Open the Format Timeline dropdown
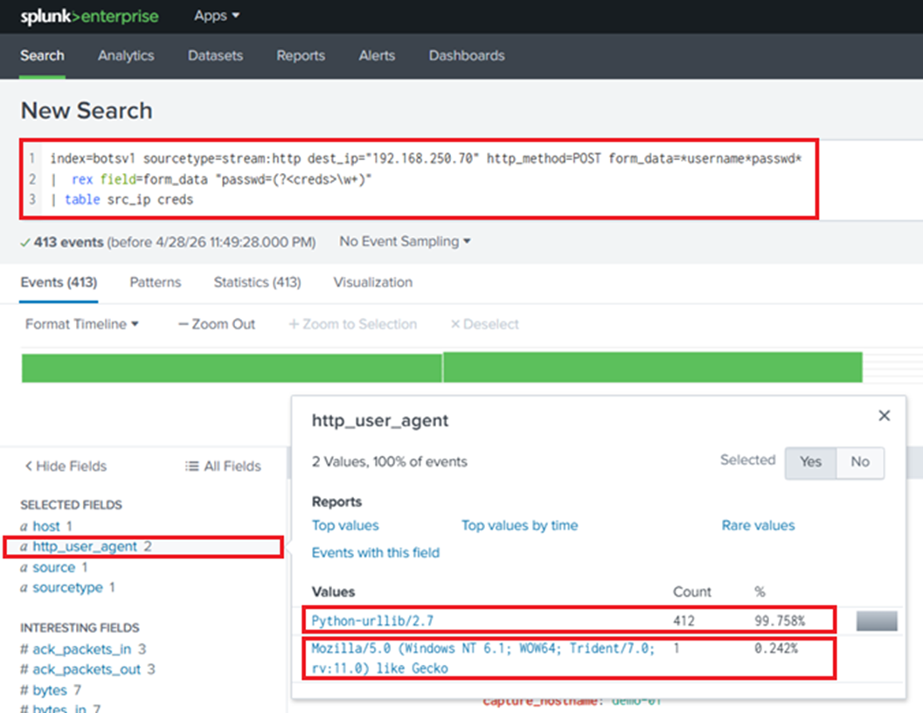Screen dimensions: 923x713 coord(82,324)
